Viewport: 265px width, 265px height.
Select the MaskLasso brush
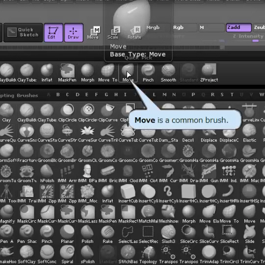tap(87, 214)
